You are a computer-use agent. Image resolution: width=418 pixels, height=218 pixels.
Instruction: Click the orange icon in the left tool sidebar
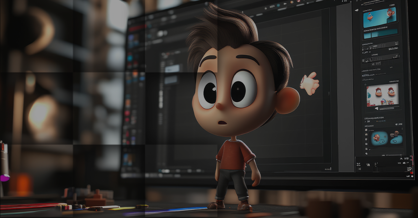pos(135,74)
